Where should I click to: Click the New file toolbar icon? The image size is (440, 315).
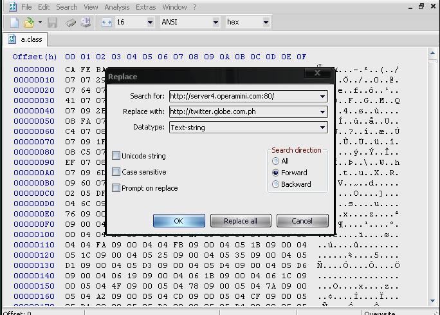pos(14,23)
